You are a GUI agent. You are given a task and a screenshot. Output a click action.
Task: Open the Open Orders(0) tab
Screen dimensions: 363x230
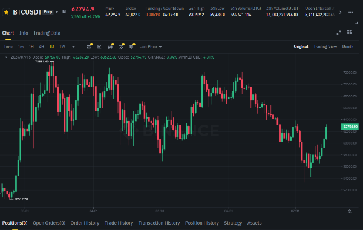[x=49, y=223]
